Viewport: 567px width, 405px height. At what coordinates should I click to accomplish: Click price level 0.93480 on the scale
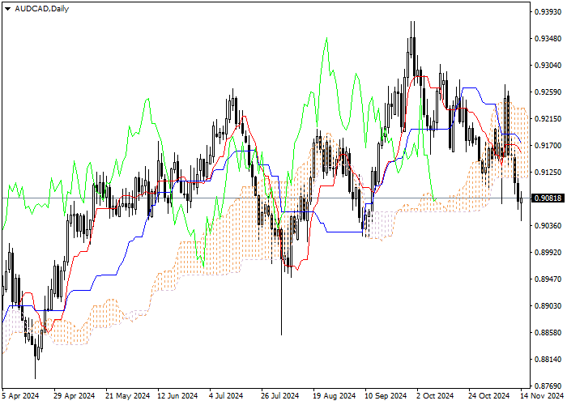pyautogui.click(x=548, y=39)
